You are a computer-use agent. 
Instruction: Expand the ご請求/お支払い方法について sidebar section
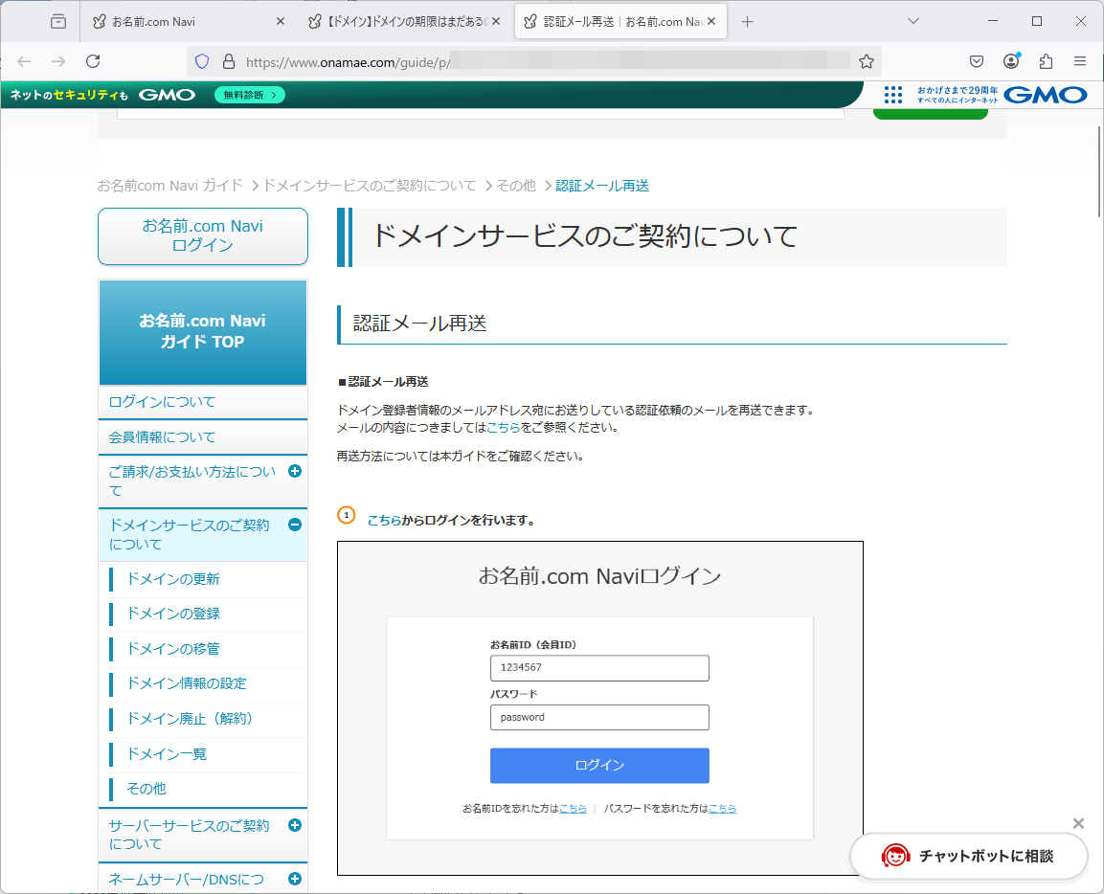[x=295, y=471]
